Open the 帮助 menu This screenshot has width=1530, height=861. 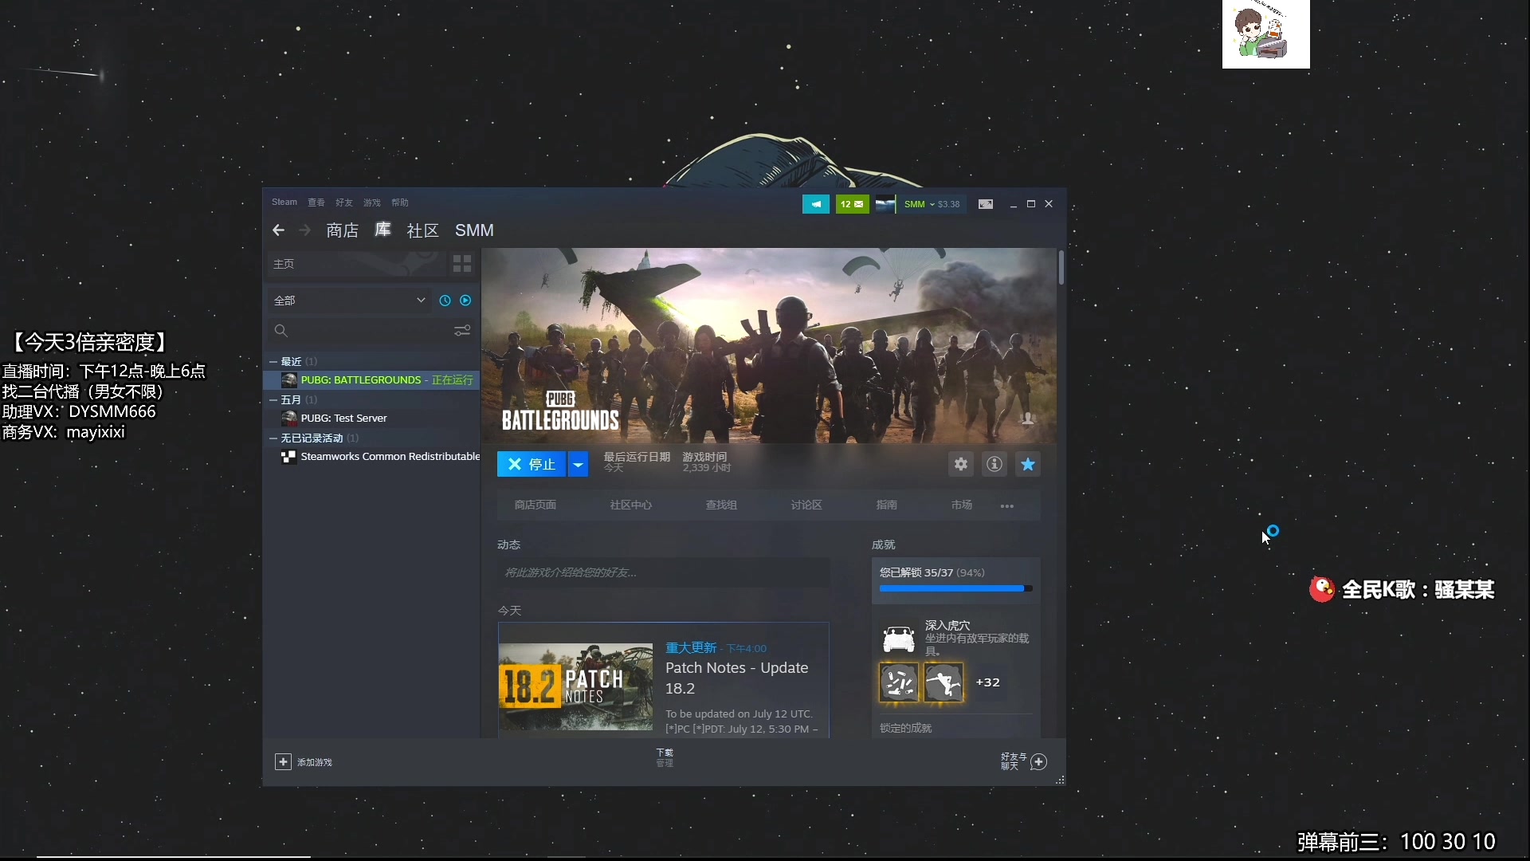400,202
